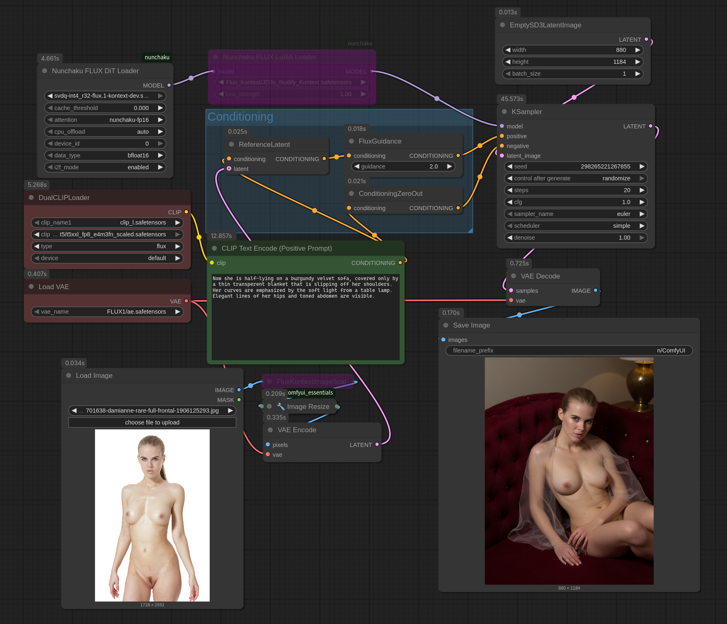Click the Conditioning group title
727x624 pixels.
[240, 117]
